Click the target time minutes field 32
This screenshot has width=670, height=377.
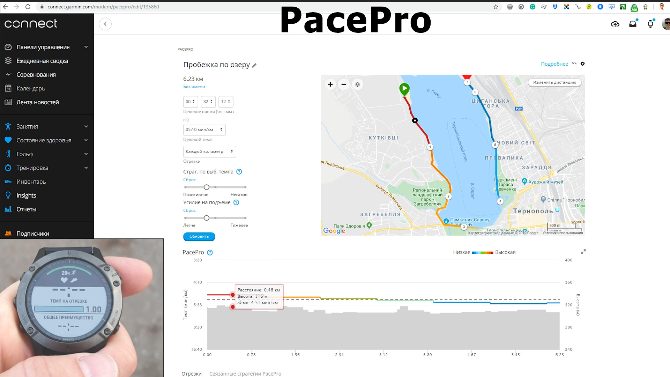pyautogui.click(x=208, y=102)
